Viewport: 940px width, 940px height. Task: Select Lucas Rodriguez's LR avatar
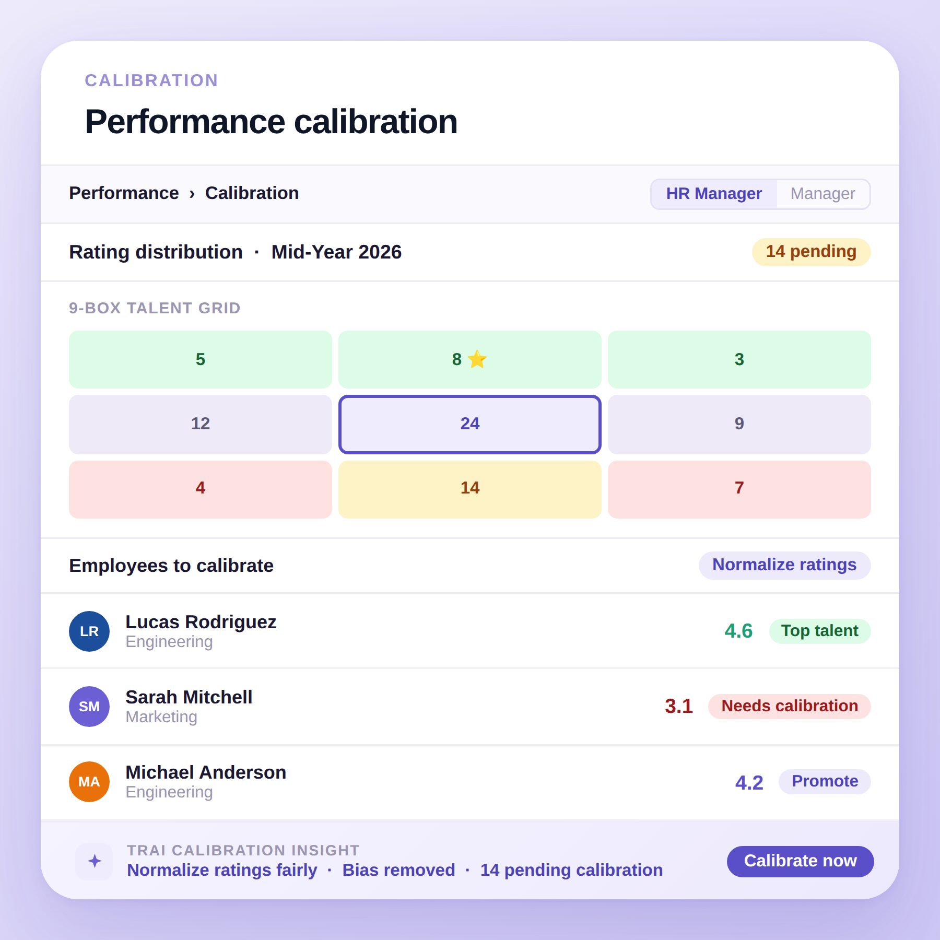[89, 631]
